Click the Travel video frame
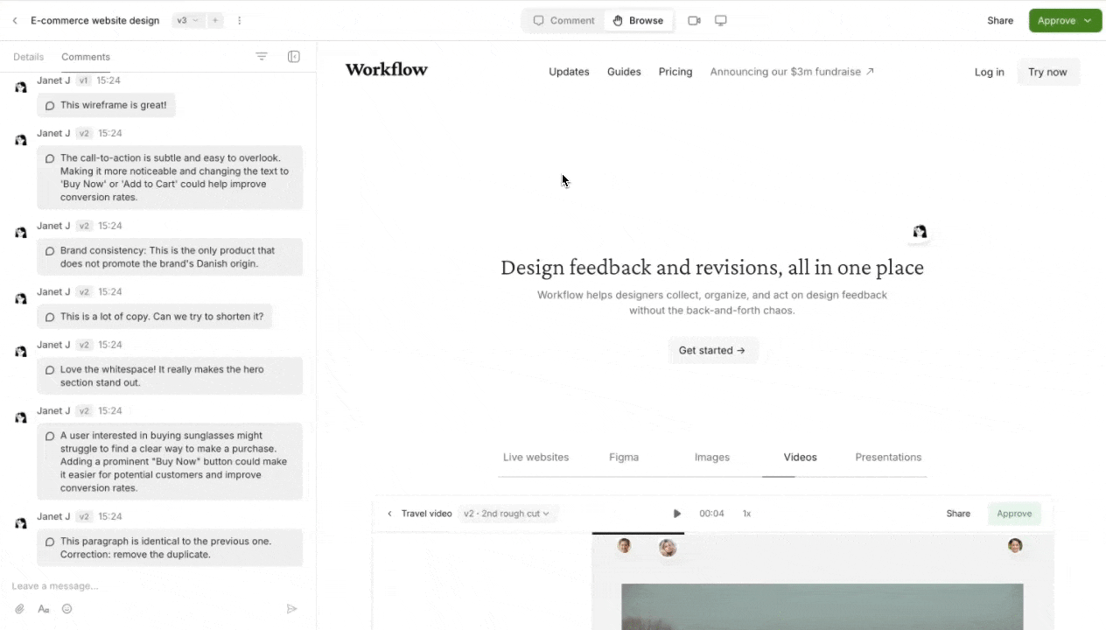This screenshot has width=1106, height=630. coord(822,606)
